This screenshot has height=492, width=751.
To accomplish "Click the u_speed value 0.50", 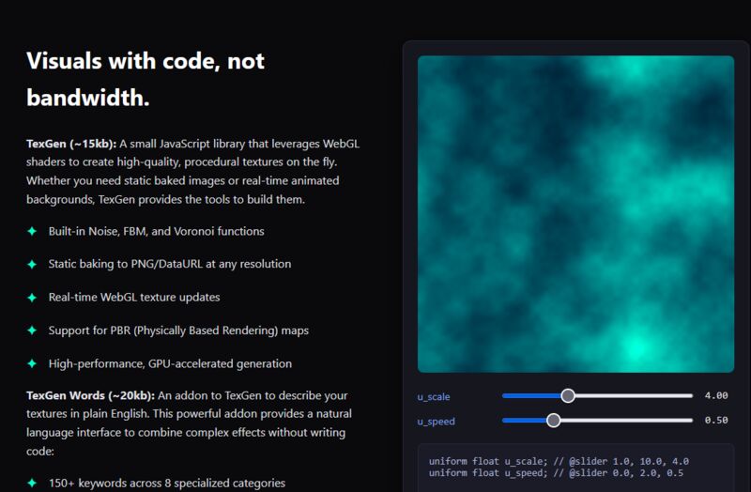I will click(716, 420).
